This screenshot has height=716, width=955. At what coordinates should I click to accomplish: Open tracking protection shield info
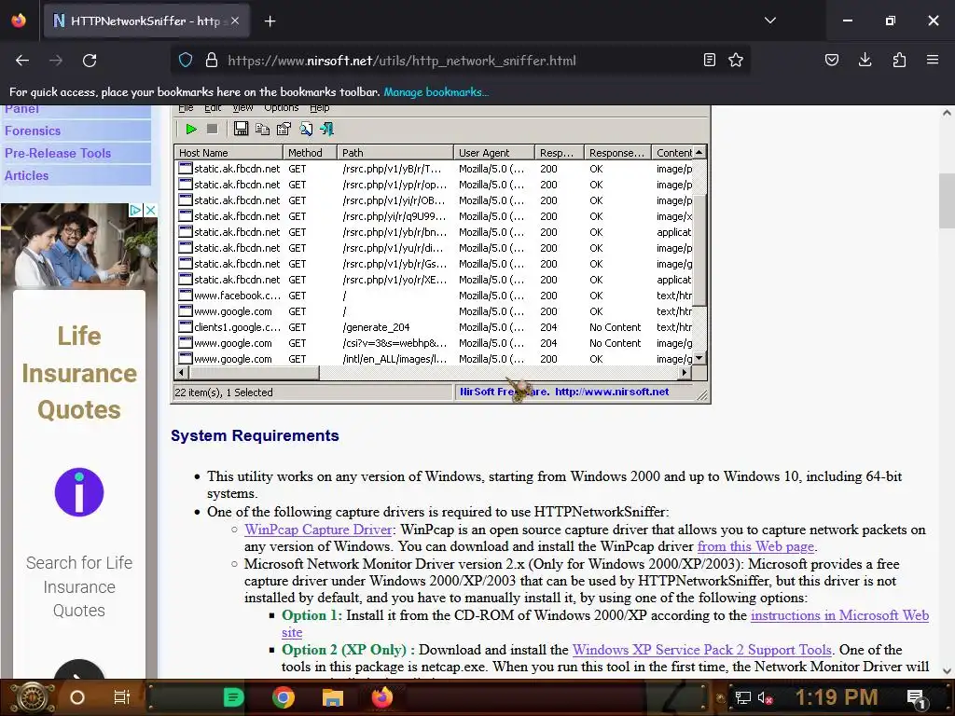click(x=186, y=60)
